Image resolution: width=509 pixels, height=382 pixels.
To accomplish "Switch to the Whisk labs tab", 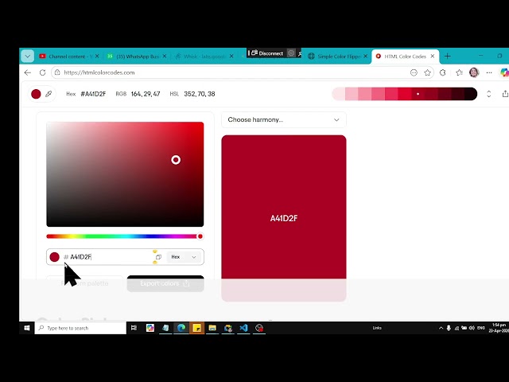I will (204, 57).
